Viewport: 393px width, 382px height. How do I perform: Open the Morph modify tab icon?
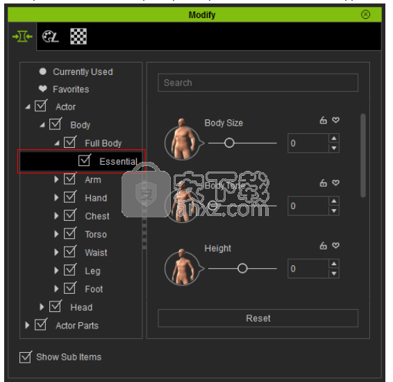click(x=22, y=37)
